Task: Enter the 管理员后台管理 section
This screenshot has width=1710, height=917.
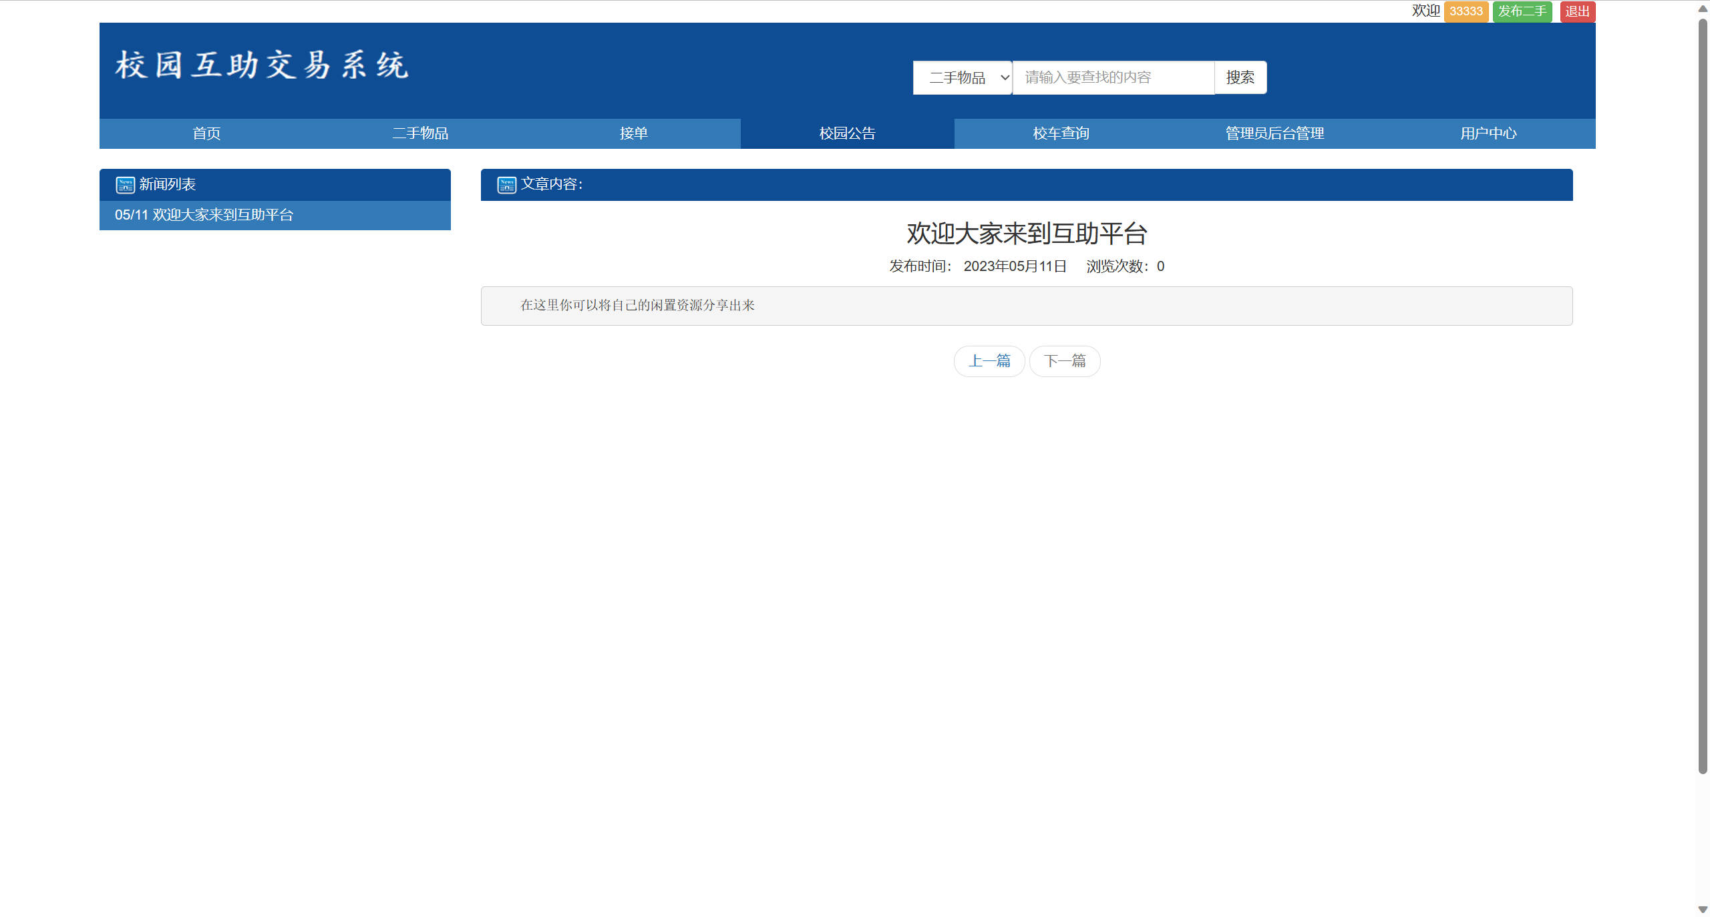Action: coord(1273,133)
